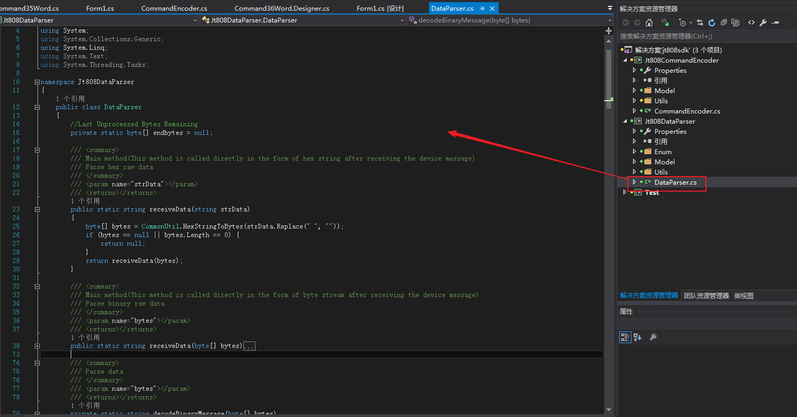Toggle pin on DataParser.cs tab
Viewport: 797px width, 417px height.
[482, 9]
